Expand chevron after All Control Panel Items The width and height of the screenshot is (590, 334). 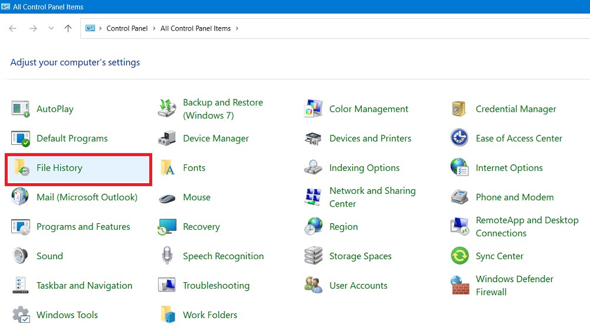pos(237,28)
